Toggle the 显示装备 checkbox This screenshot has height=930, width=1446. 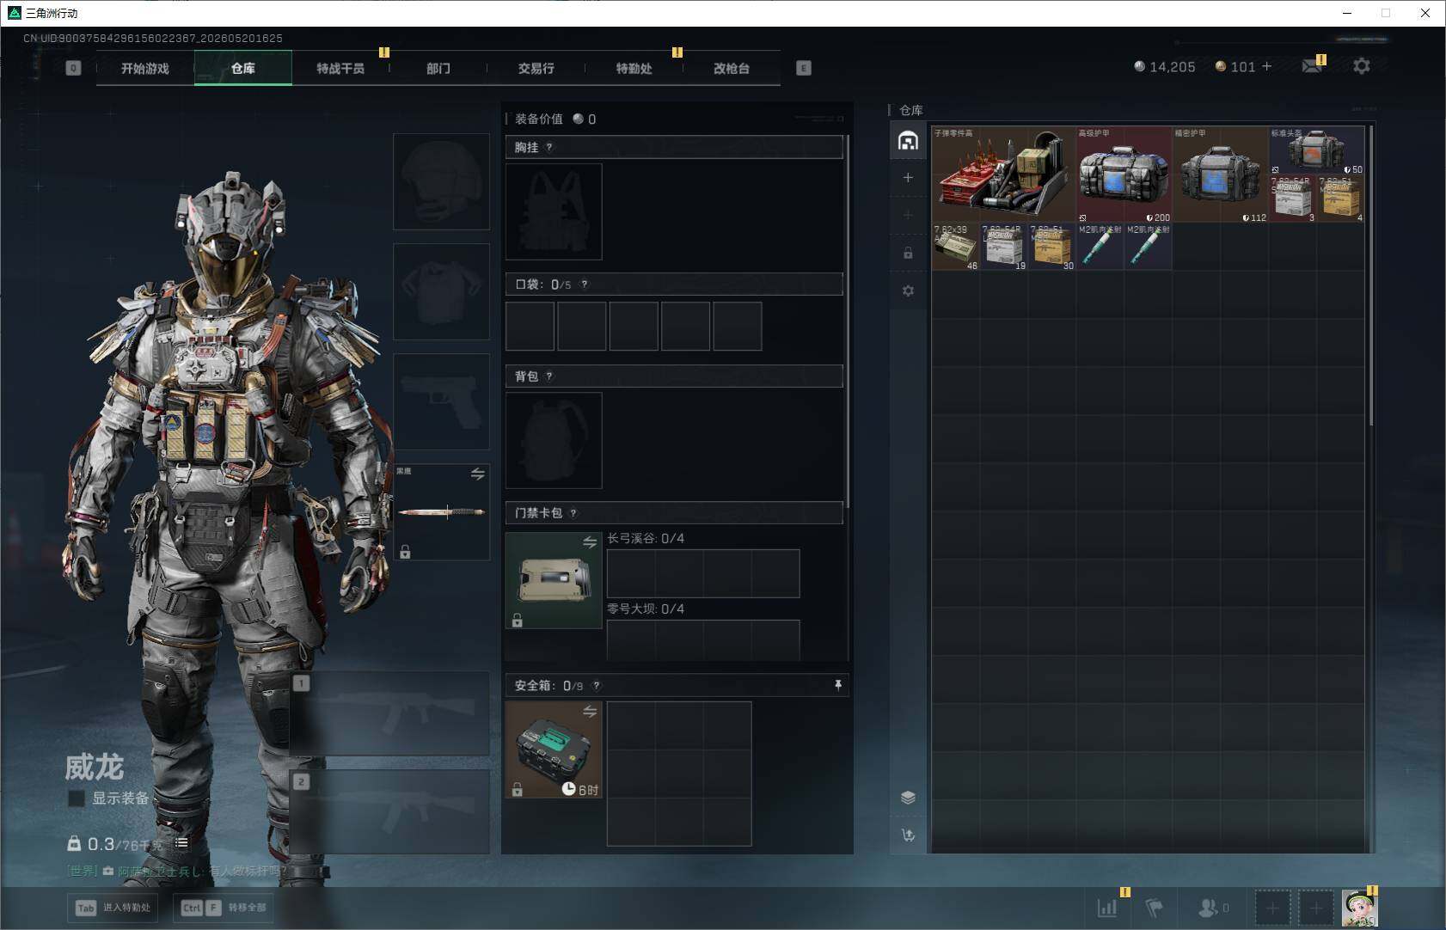point(77,798)
